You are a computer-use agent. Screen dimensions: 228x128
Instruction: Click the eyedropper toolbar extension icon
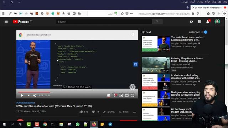[10, 14]
